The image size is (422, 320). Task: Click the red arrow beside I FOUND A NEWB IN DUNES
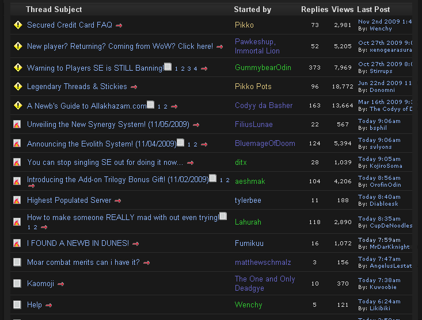pos(136,244)
